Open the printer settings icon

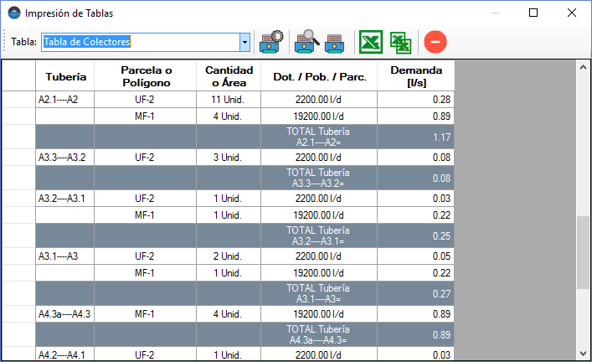(x=271, y=41)
